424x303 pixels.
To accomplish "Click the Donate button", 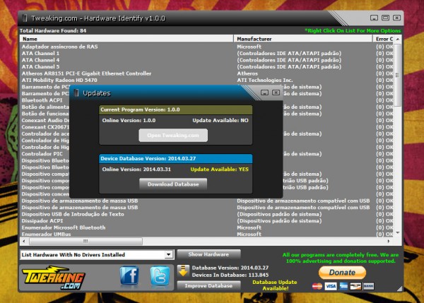I will point(342,273).
